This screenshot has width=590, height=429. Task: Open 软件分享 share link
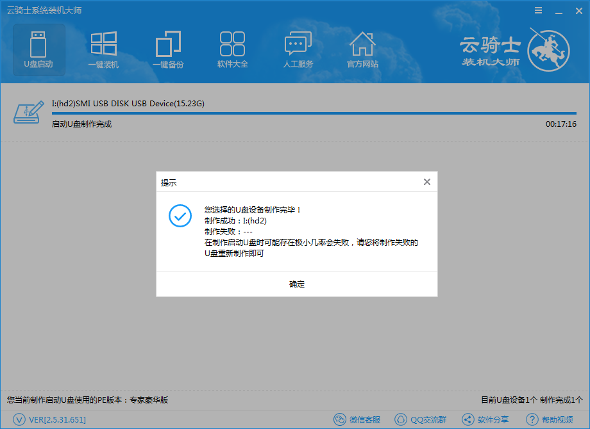pos(493,419)
